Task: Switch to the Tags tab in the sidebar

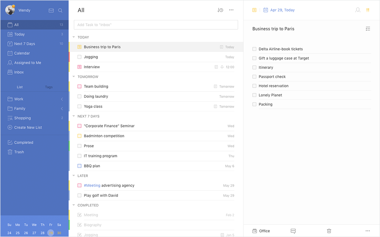Action: tap(49, 87)
